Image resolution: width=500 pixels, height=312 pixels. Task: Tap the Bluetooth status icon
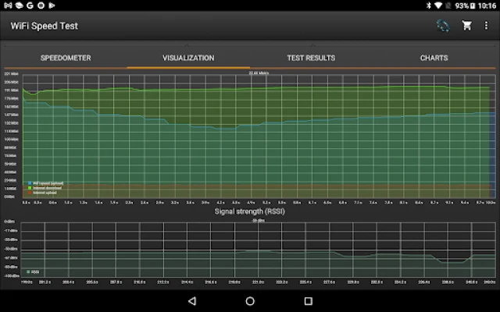[x=429, y=5]
